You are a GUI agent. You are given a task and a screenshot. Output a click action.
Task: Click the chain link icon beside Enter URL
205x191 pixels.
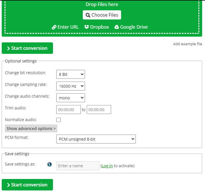click(x=54, y=27)
